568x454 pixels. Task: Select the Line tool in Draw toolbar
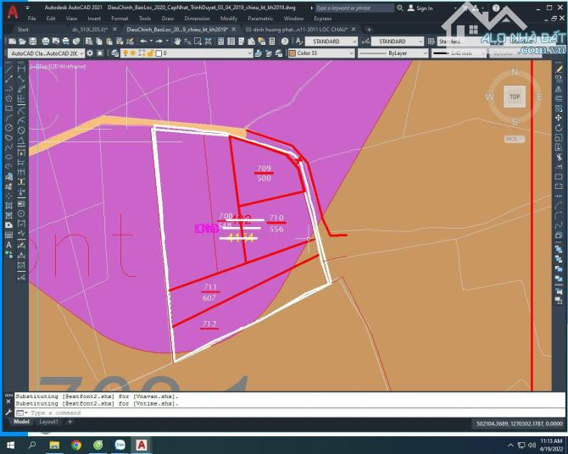9,68
